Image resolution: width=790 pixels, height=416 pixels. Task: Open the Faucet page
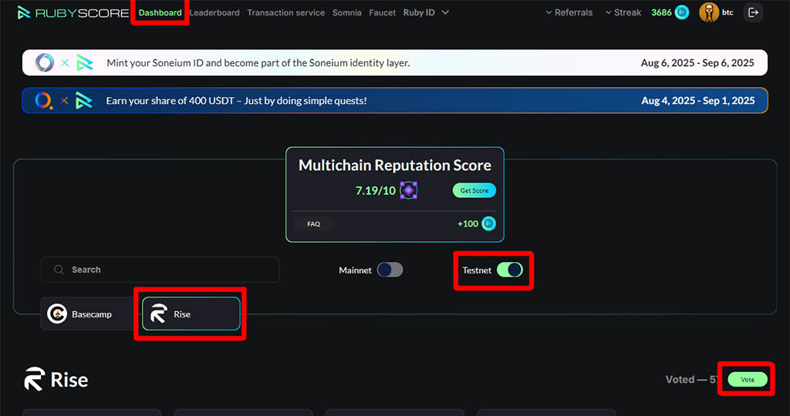click(383, 12)
